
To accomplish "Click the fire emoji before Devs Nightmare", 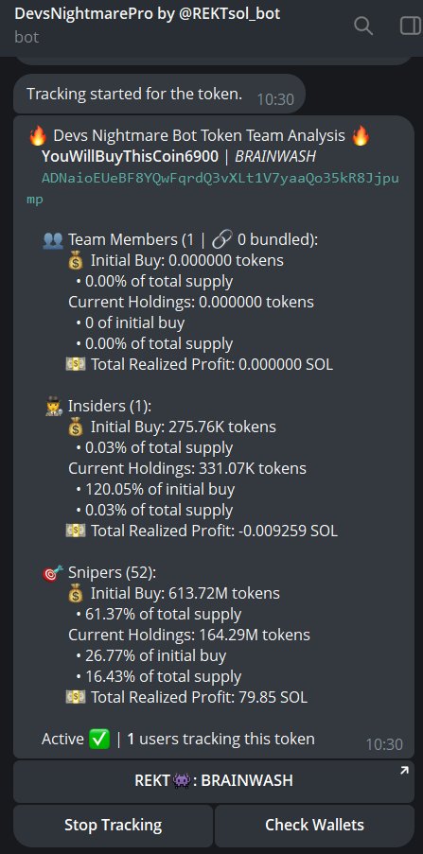I will 37,135.
